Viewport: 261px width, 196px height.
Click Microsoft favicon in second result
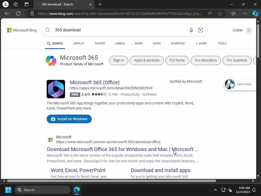50,140
